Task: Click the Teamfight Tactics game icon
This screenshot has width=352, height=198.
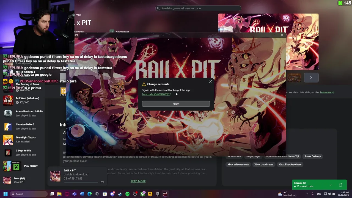Action: tap(8, 140)
